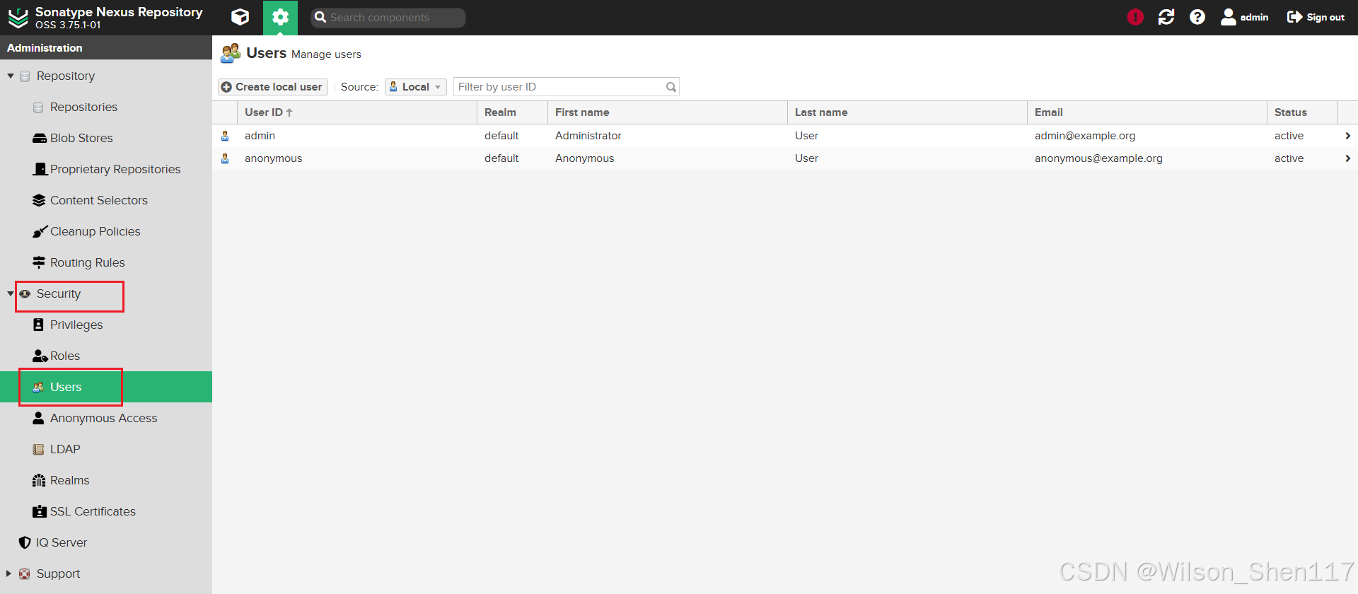Open the Administration gear icon
1358x594 pixels.
[x=280, y=17]
